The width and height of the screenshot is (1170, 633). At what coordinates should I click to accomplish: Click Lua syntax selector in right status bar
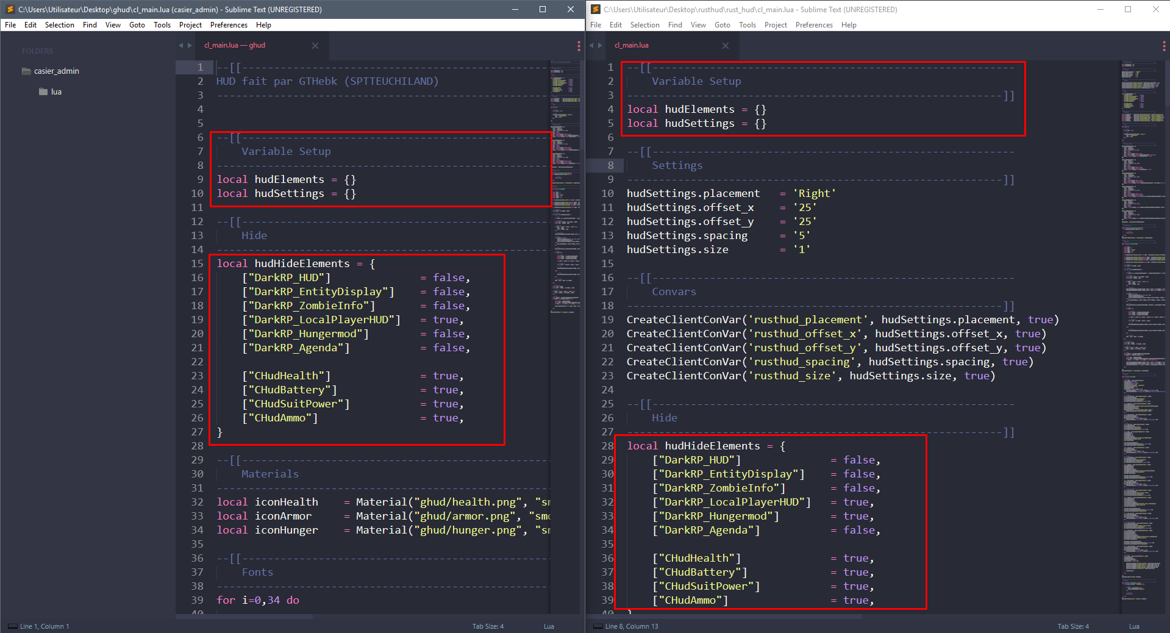click(x=1134, y=626)
